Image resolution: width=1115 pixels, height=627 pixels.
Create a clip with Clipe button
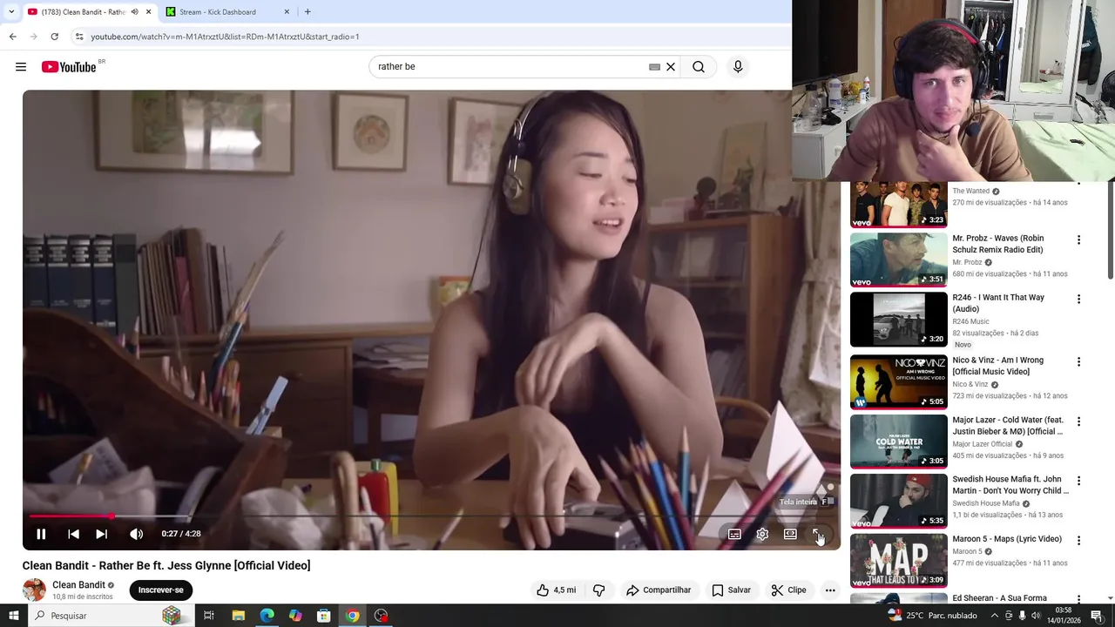pos(788,590)
